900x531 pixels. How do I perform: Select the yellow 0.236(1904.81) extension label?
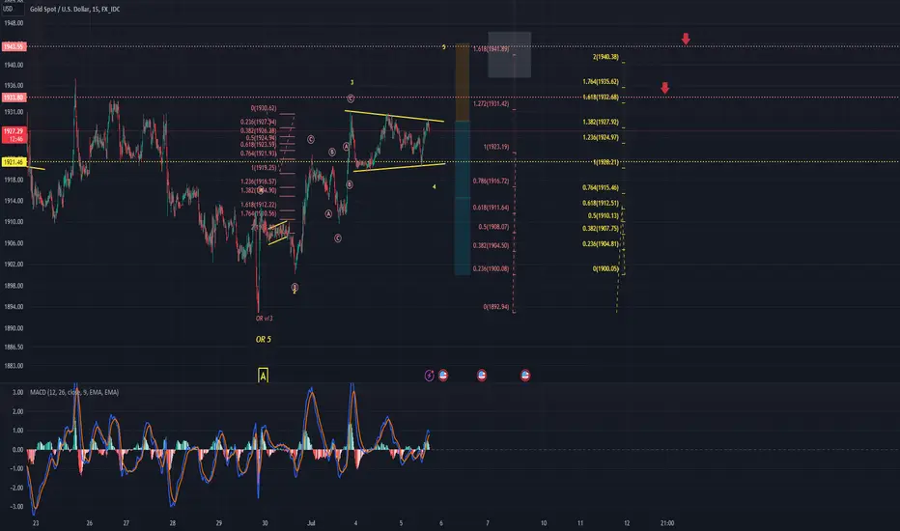(601, 244)
